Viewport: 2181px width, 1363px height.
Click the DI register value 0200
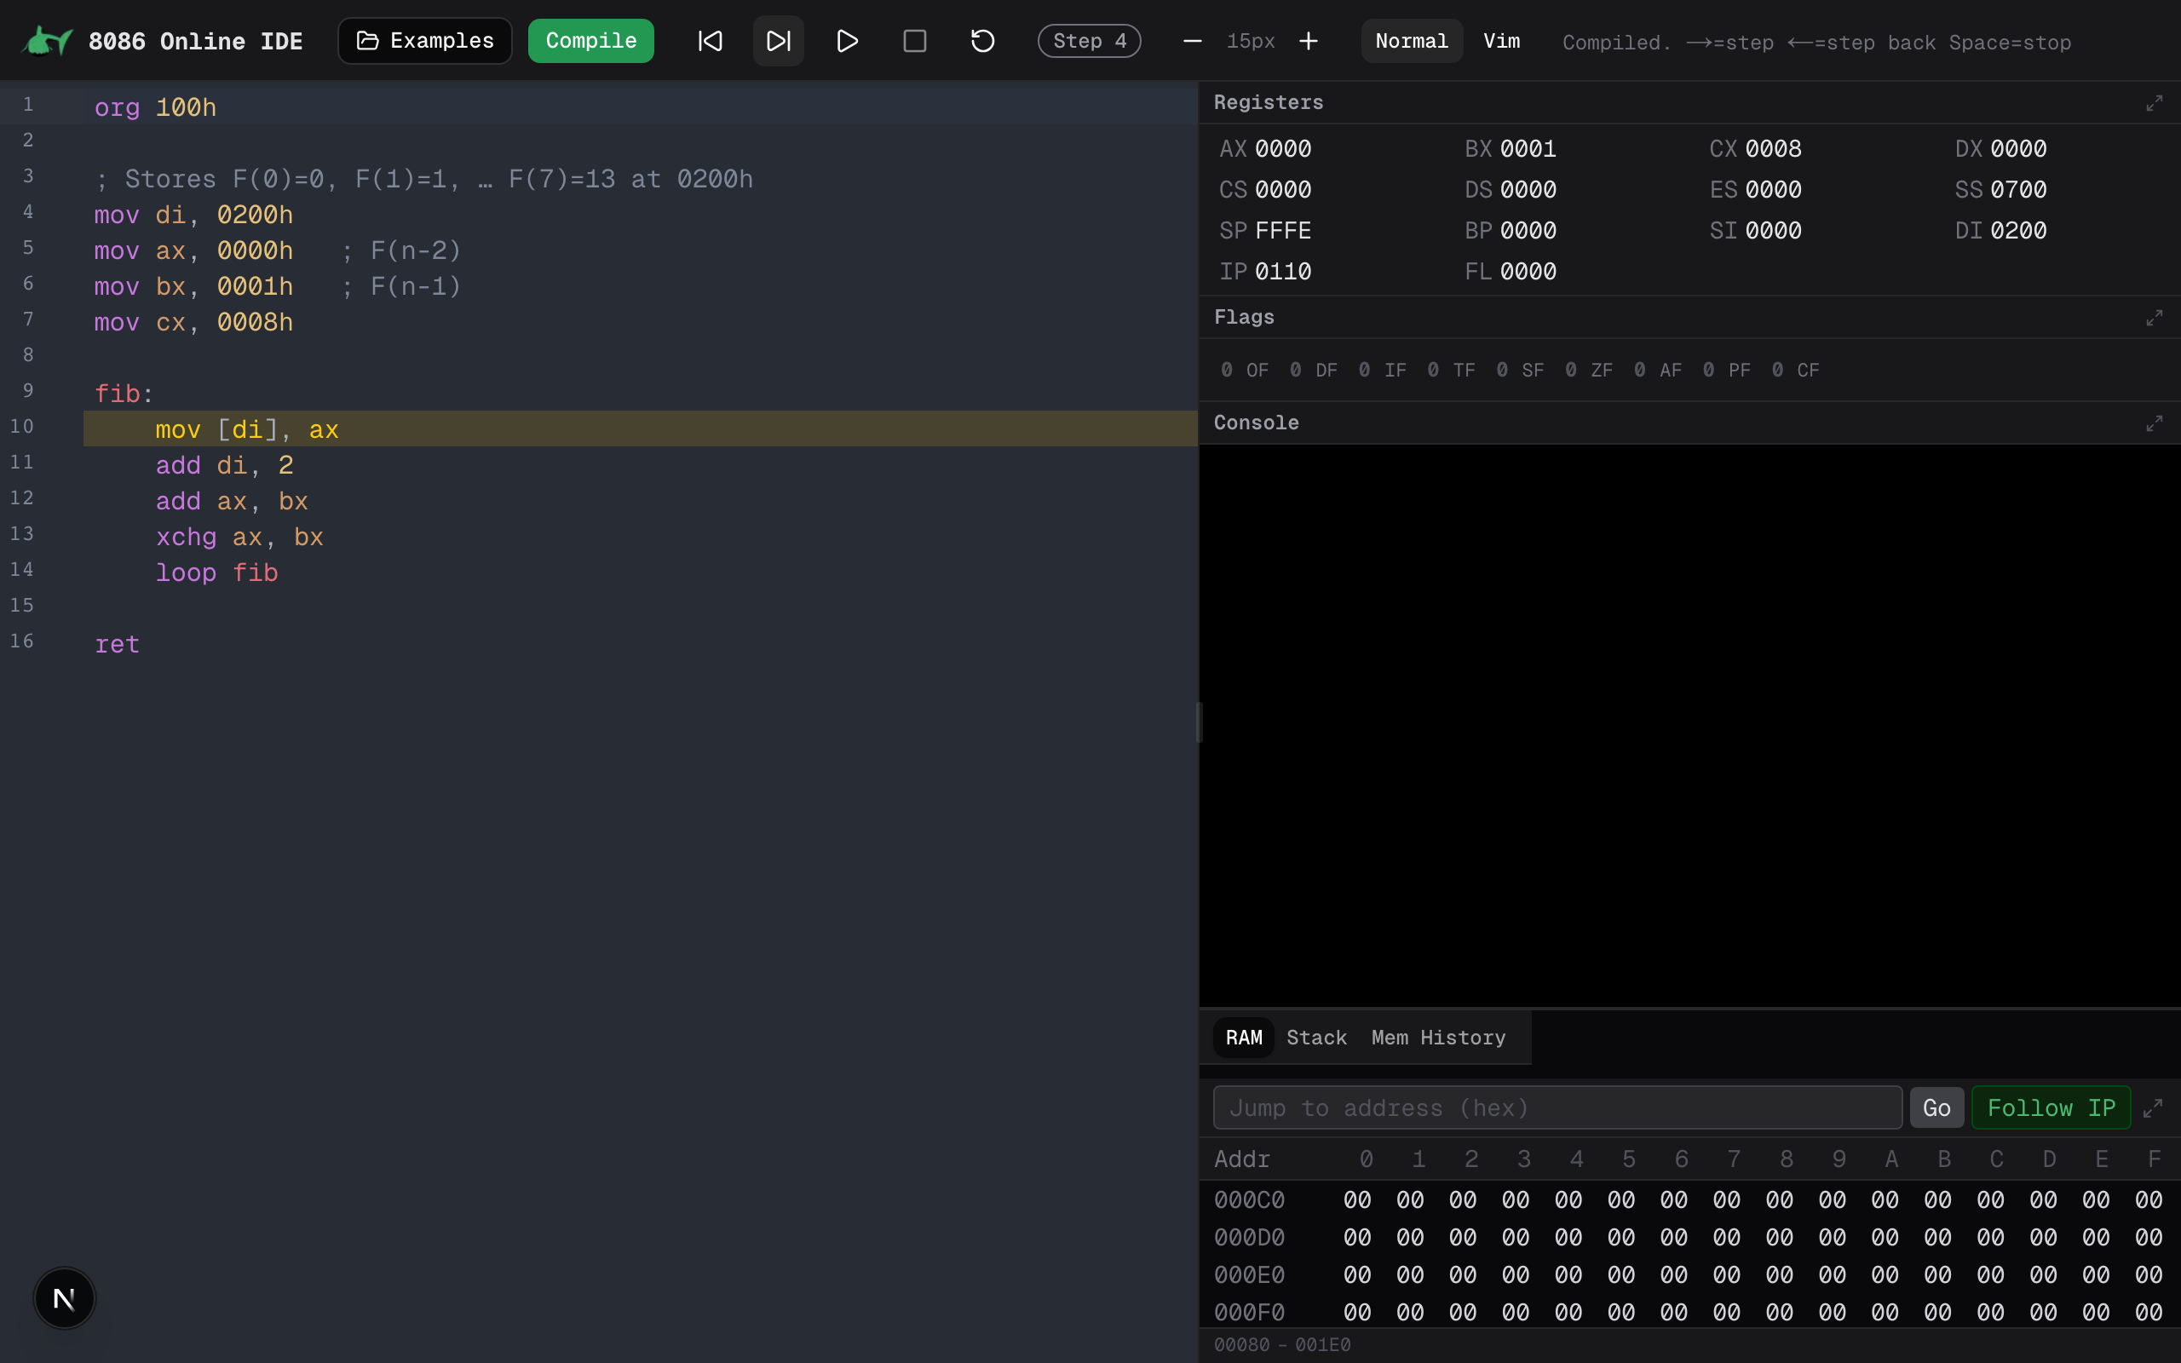pos(2019,231)
